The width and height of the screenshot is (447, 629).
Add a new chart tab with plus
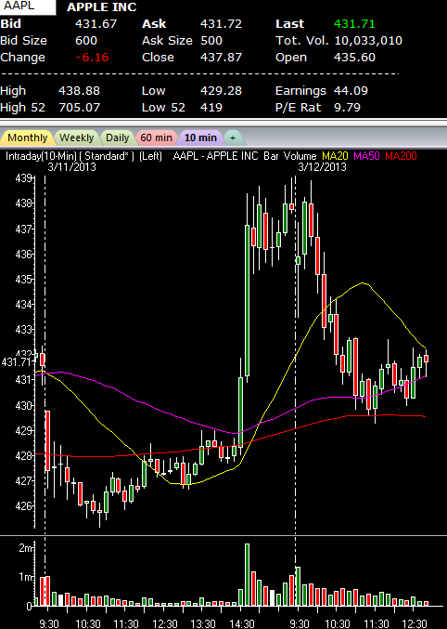[x=233, y=138]
